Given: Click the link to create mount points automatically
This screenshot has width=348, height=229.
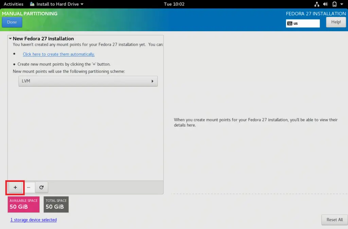Looking at the screenshot, I should point(59,54).
